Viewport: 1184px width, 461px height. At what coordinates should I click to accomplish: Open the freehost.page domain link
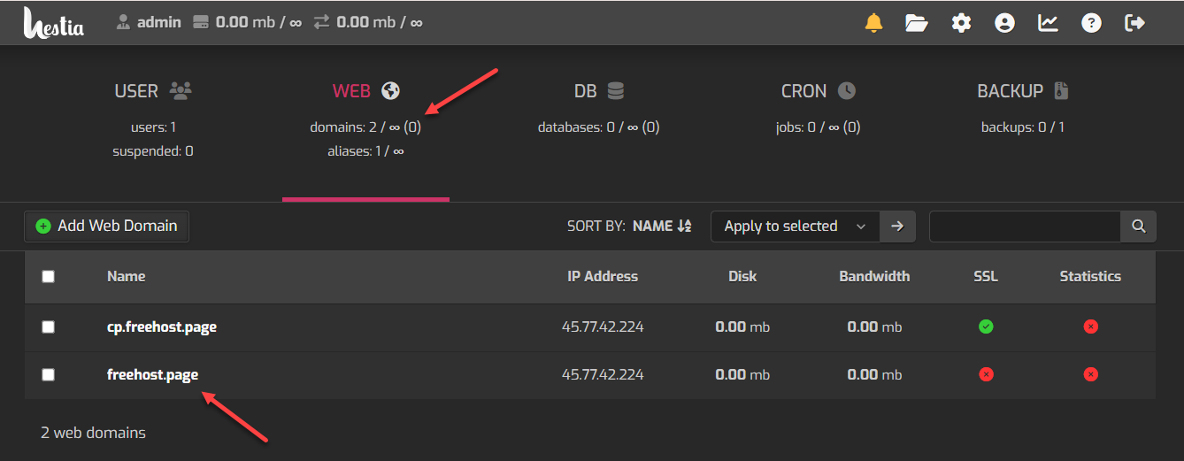click(152, 375)
